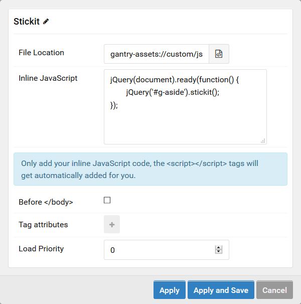This screenshot has height=304, width=301.
Task: Click the pencil icon to edit Stickit title
Action: pos(46,22)
